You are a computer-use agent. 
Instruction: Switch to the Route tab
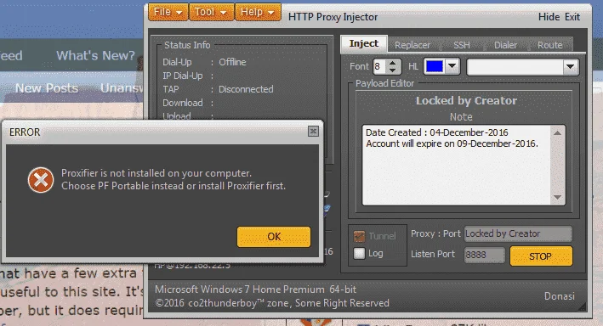(x=550, y=45)
